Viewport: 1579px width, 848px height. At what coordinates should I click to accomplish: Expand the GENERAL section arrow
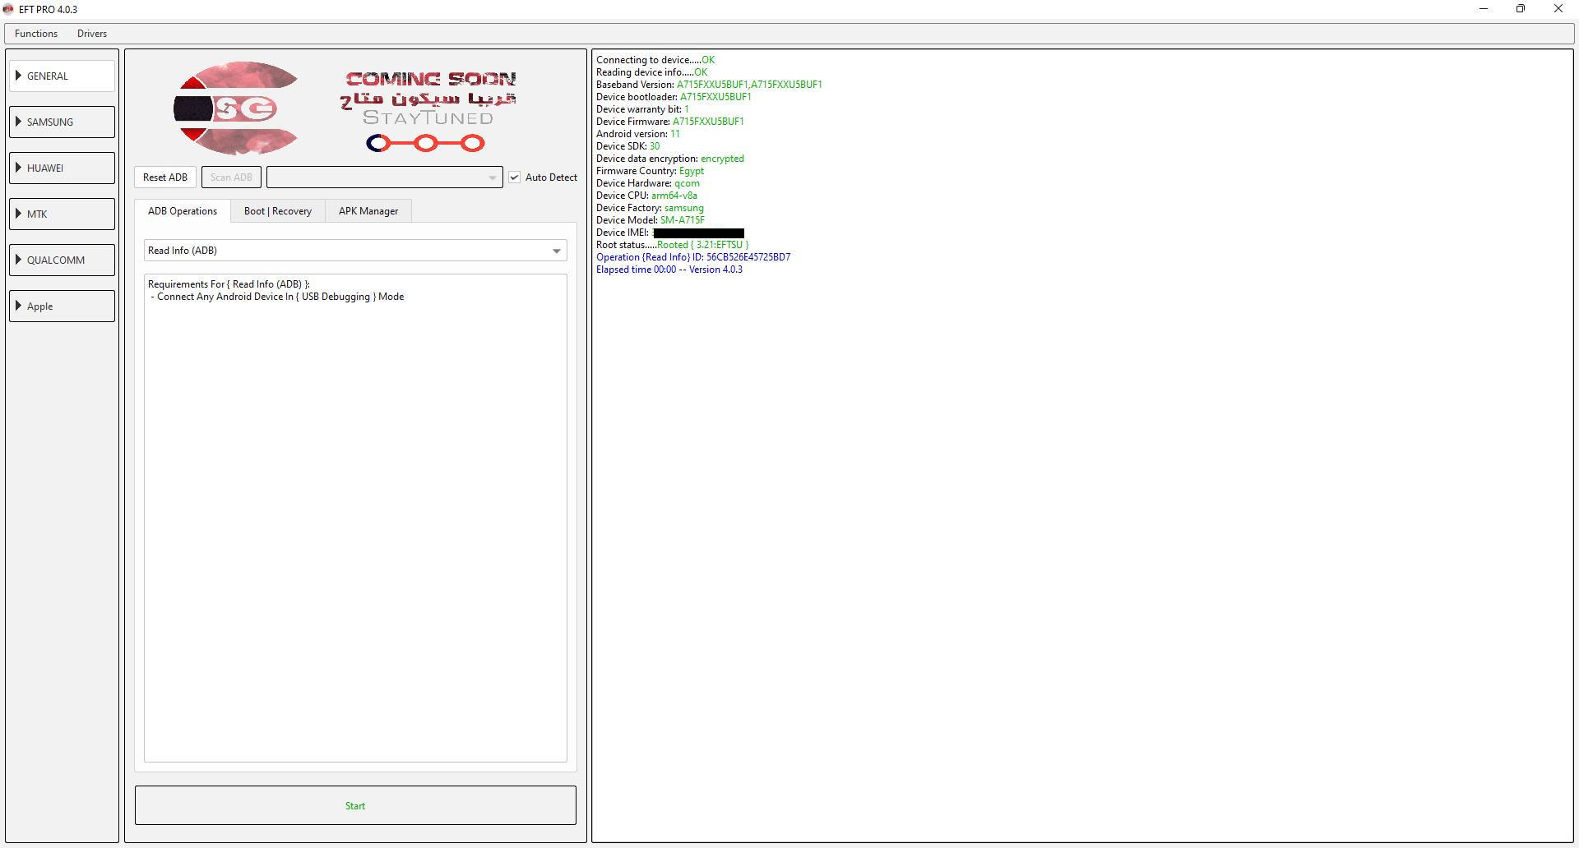[18, 76]
